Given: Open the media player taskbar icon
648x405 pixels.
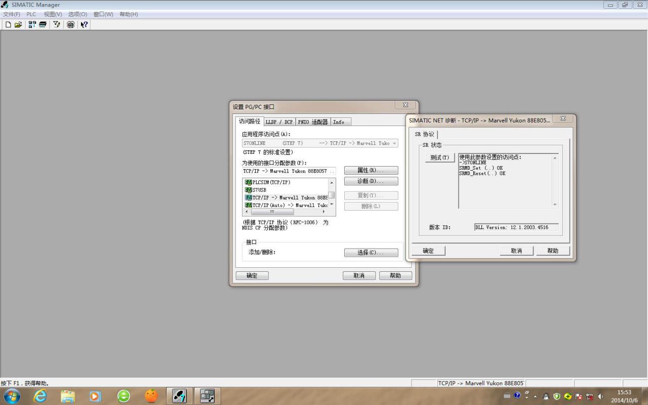Looking at the screenshot, I should point(95,396).
